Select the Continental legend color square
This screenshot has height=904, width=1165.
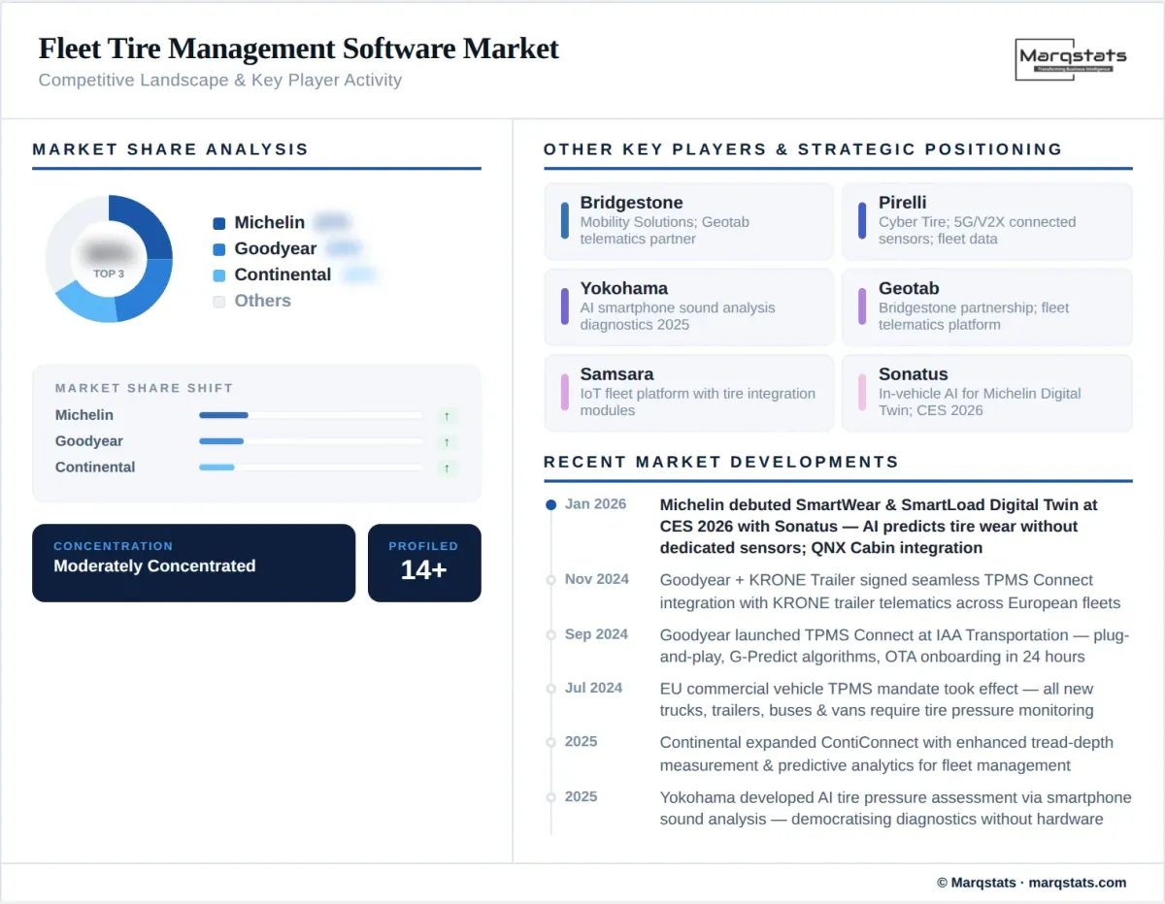[x=218, y=274]
